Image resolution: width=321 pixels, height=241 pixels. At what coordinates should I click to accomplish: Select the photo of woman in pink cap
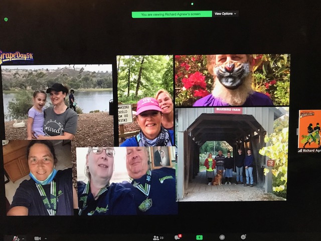pos(145,100)
